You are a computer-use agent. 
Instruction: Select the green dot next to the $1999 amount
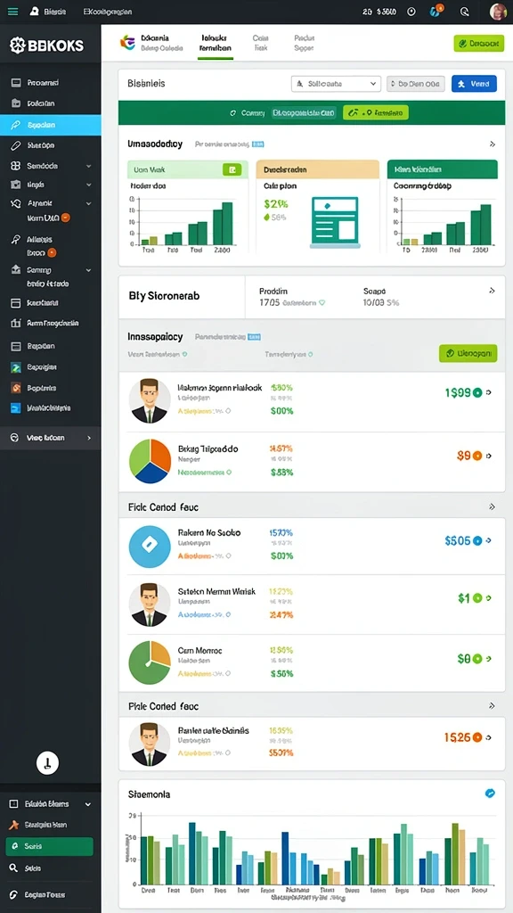[x=477, y=392]
